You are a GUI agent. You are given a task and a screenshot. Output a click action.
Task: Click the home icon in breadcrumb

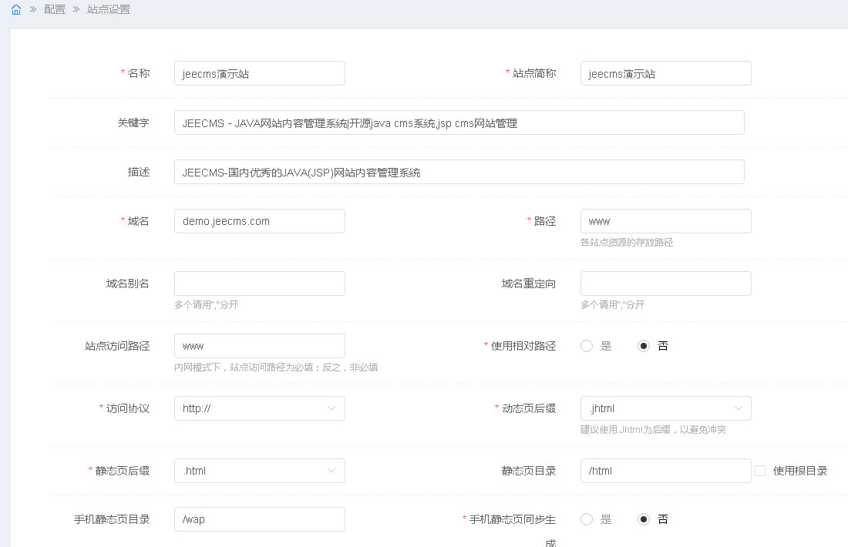[x=16, y=10]
